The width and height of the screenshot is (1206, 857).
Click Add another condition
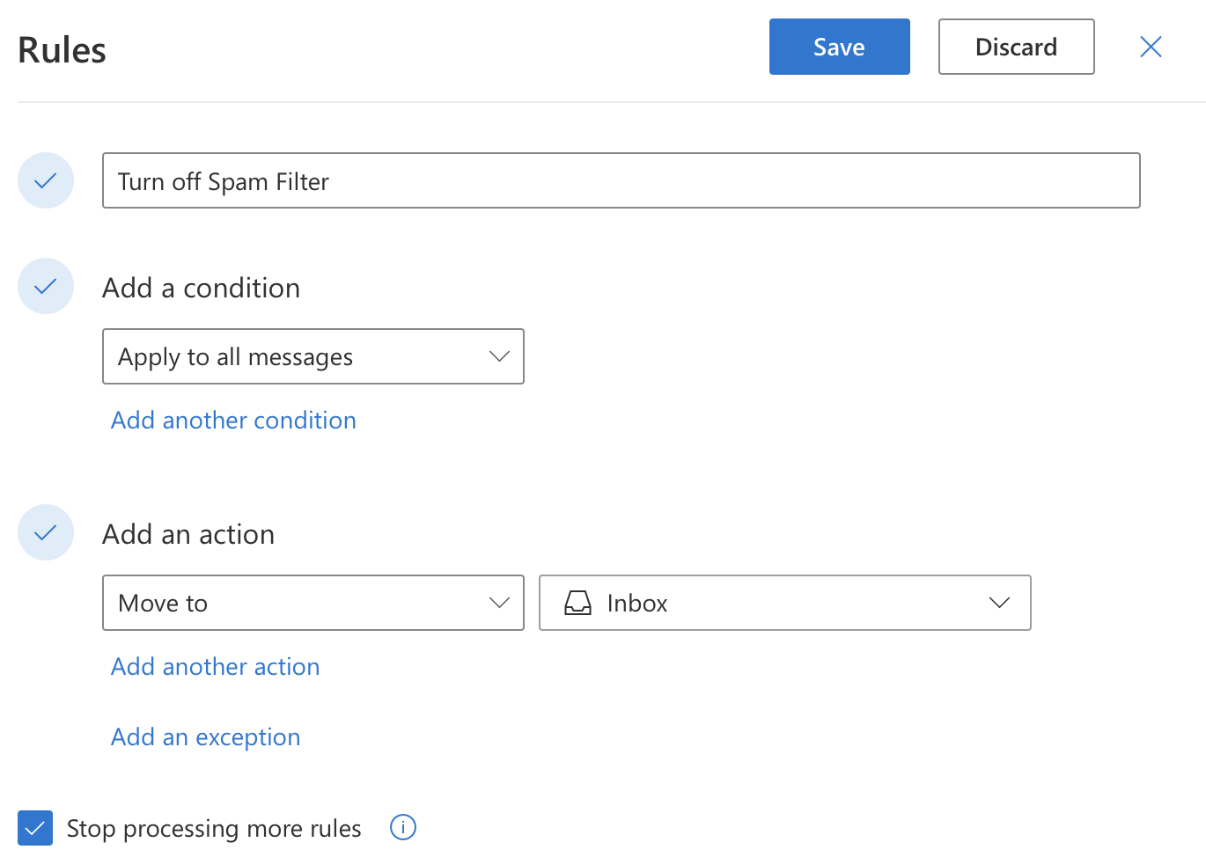(232, 420)
